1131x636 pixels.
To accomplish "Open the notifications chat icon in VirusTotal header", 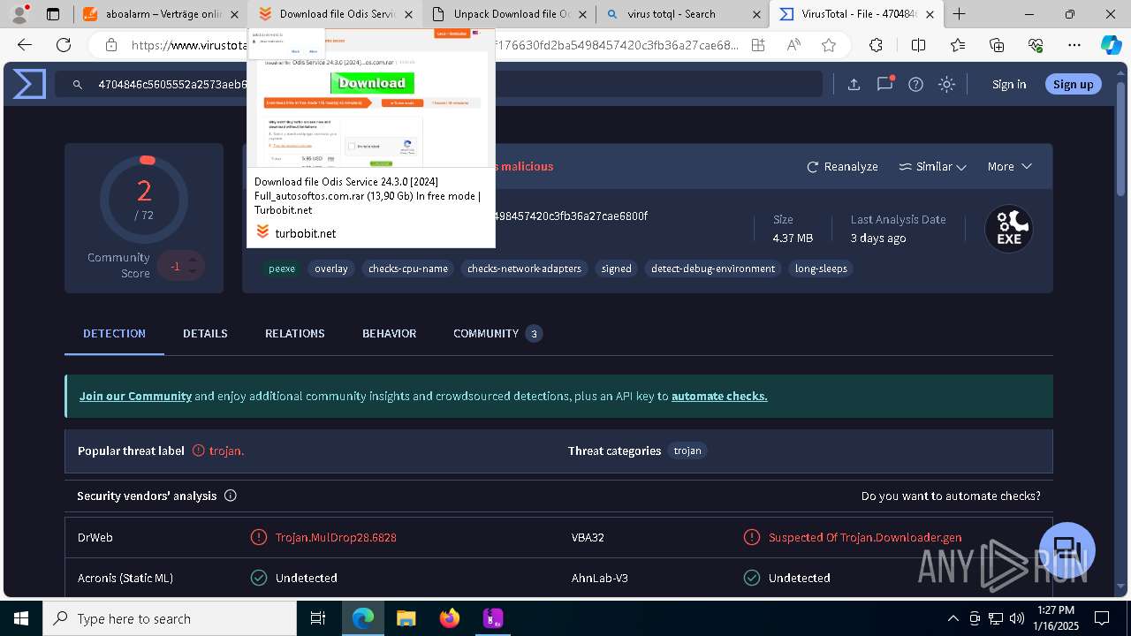I will (884, 85).
